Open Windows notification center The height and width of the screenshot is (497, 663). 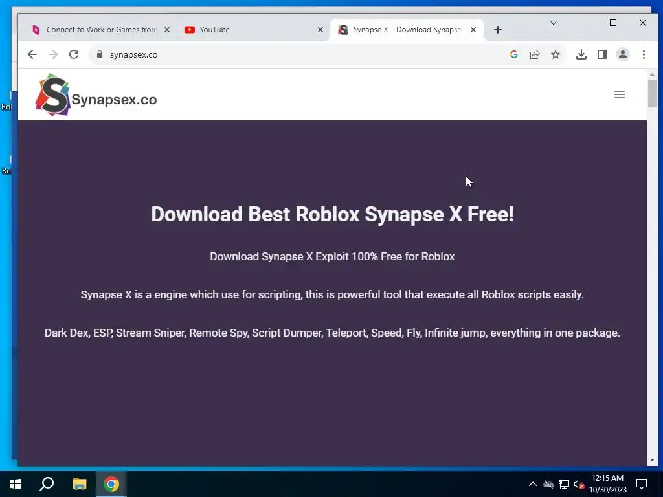point(642,484)
